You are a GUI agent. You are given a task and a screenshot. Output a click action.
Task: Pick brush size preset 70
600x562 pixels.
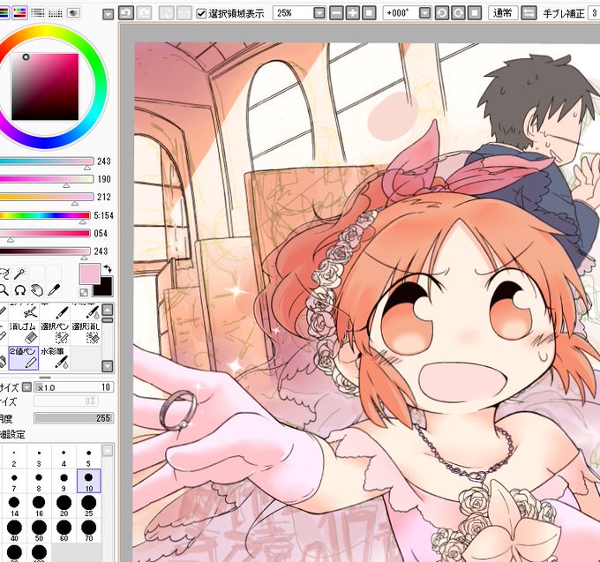tap(89, 530)
